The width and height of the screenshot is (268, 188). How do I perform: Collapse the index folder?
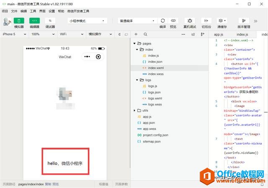(x=137, y=49)
